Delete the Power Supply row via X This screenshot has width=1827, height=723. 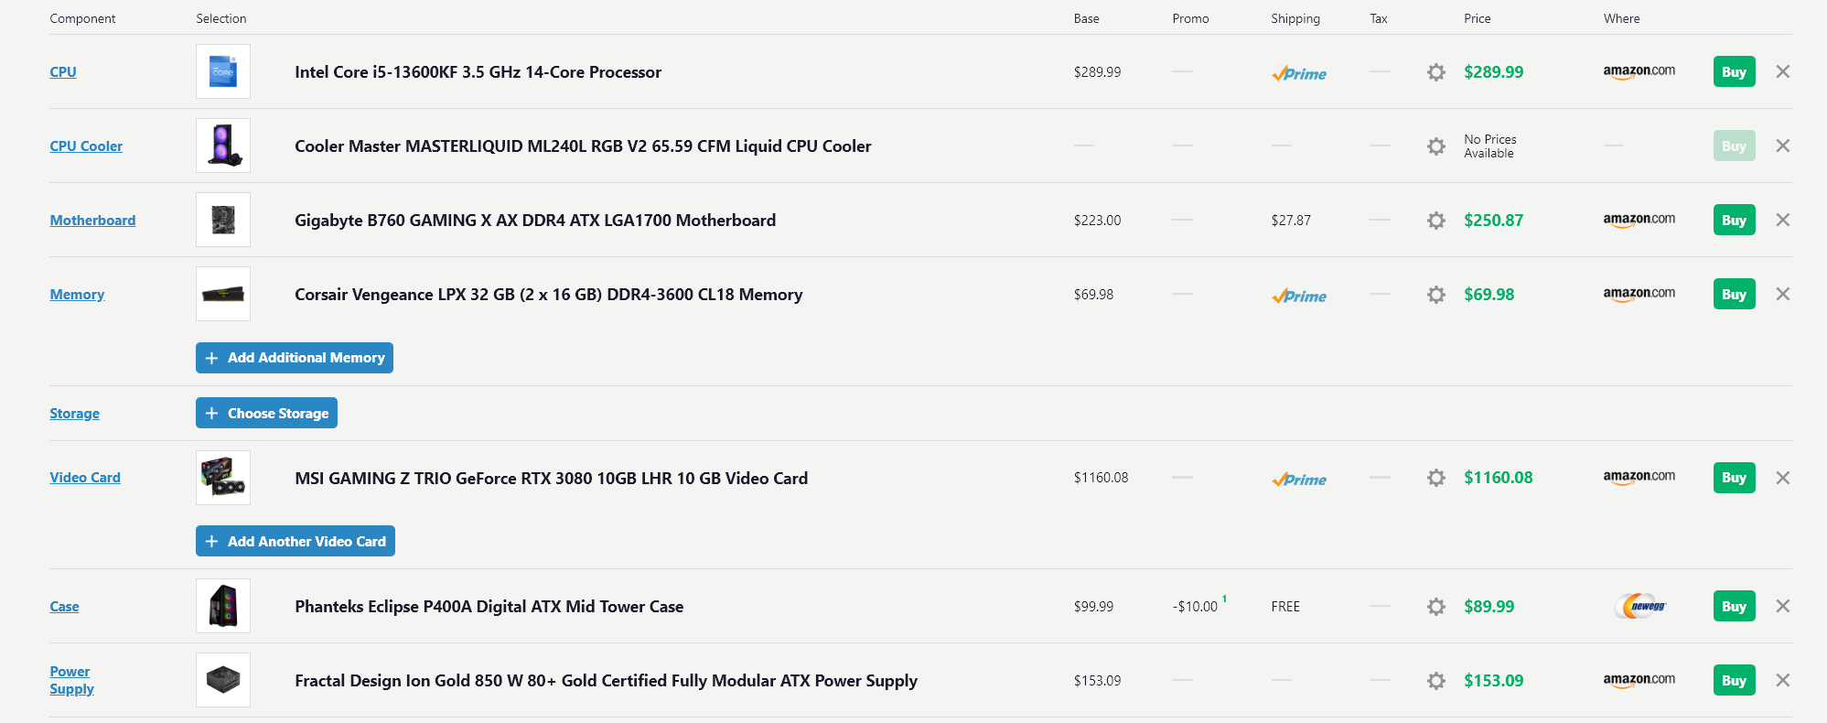click(x=1782, y=680)
